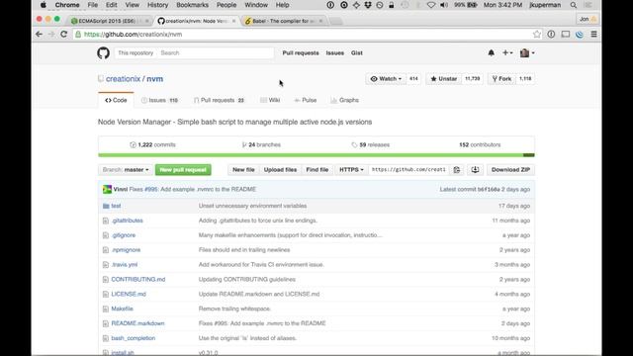Open the .travis.yml file
Screen dimensions: 633x356
(x=125, y=265)
